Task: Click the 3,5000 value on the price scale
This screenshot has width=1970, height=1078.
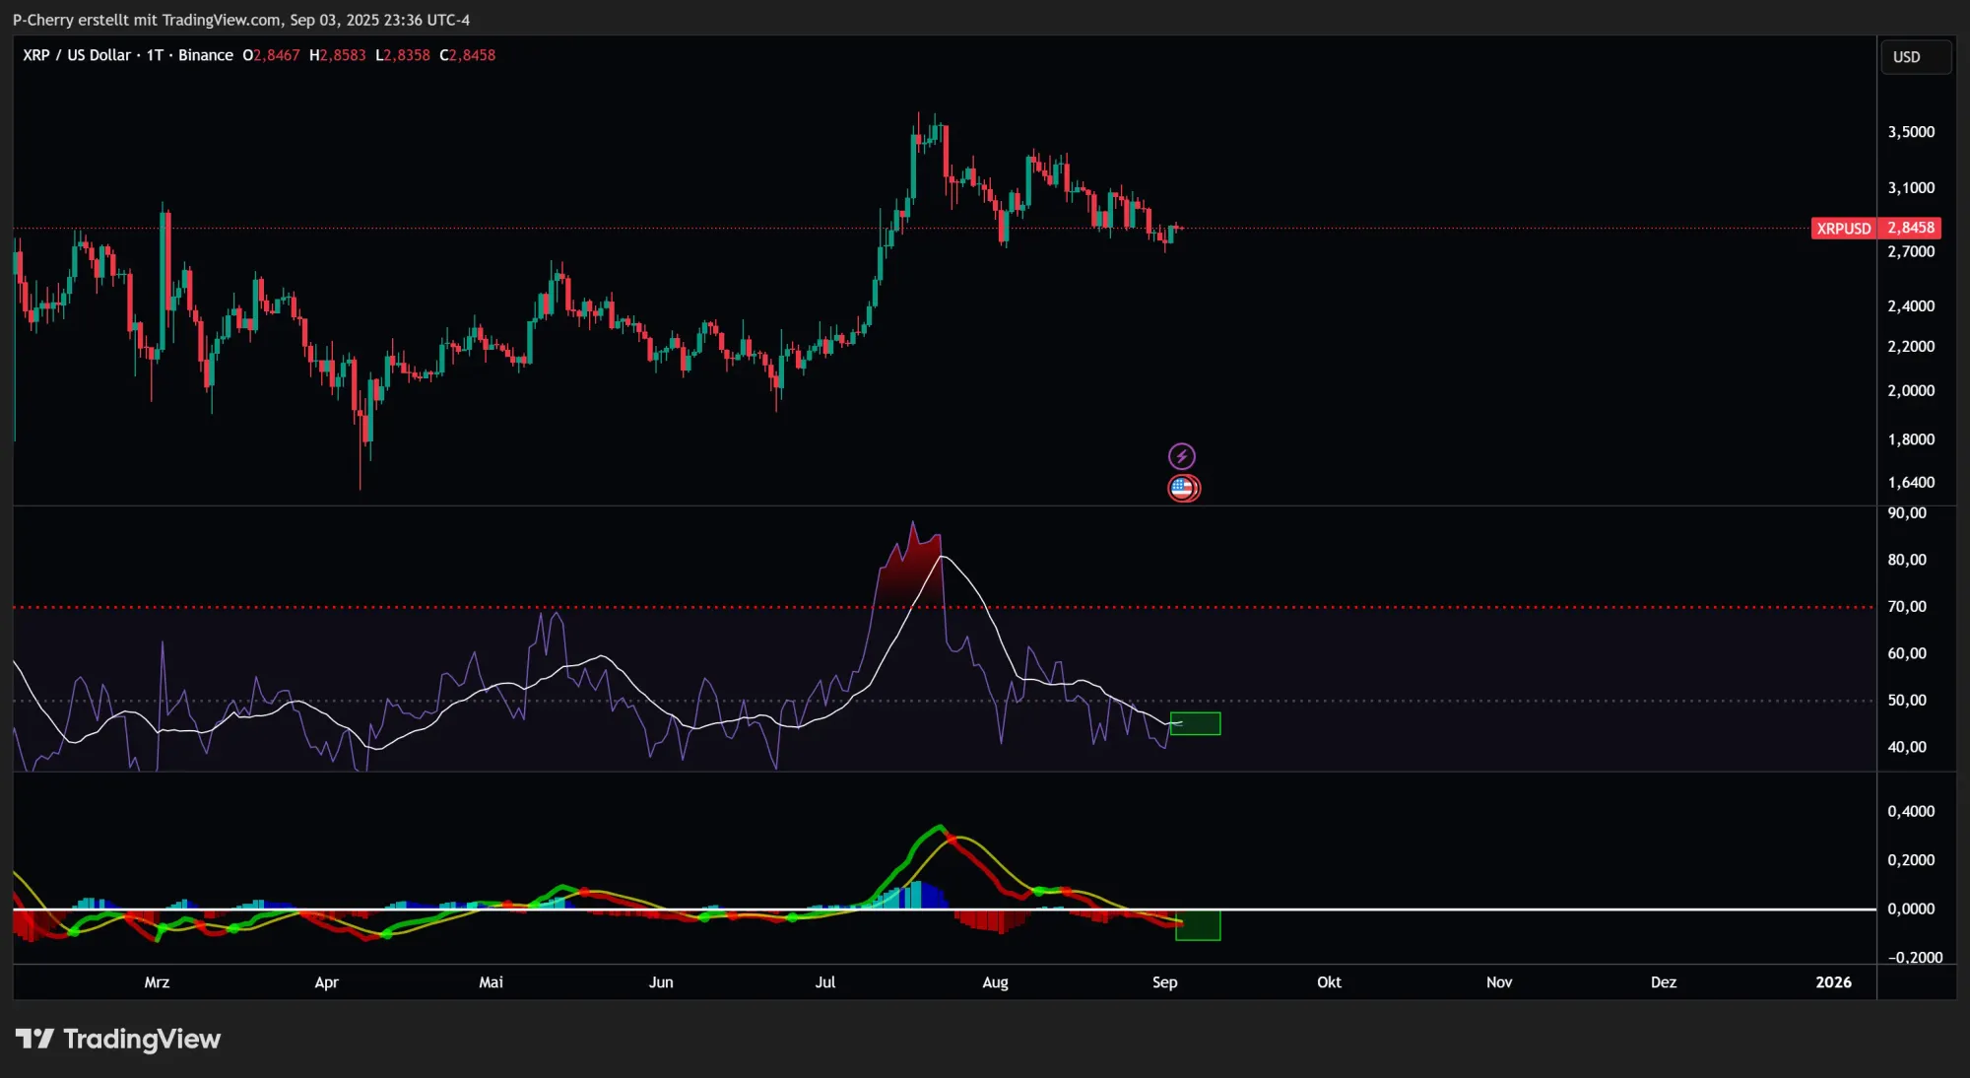Action: click(x=1909, y=129)
